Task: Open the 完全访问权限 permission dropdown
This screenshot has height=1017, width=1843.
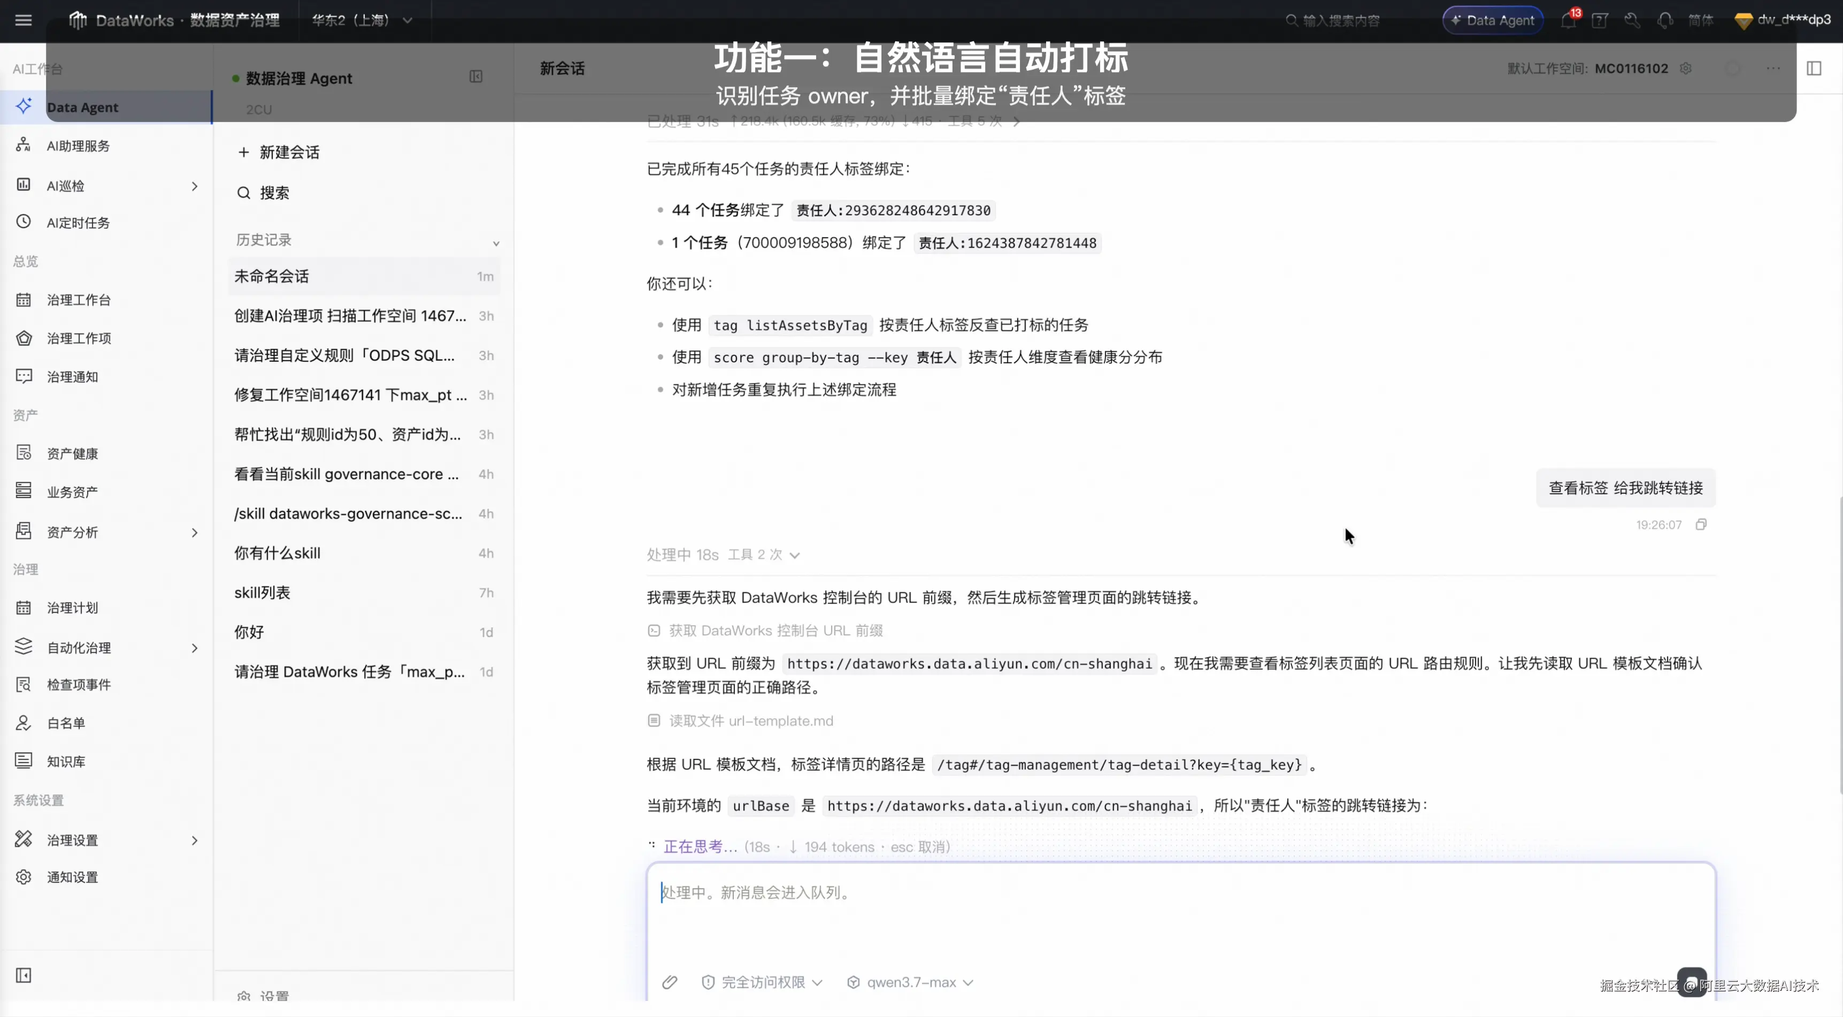Action: click(x=762, y=982)
